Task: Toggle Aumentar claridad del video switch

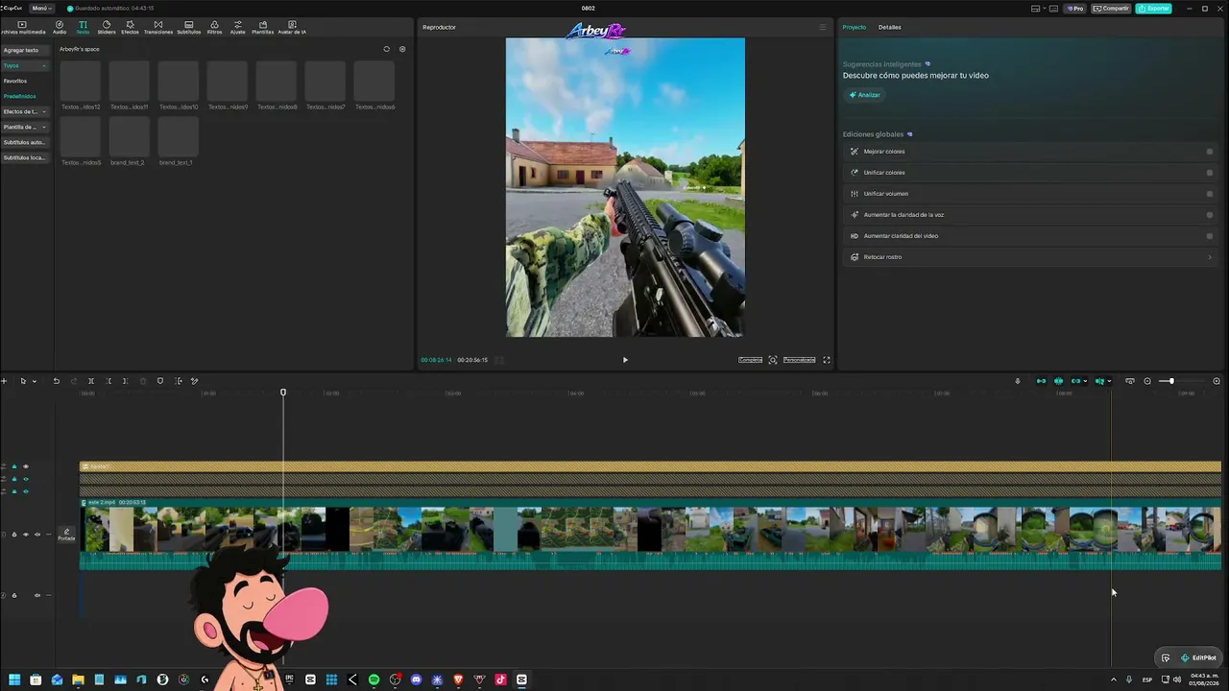Action: click(x=1210, y=236)
